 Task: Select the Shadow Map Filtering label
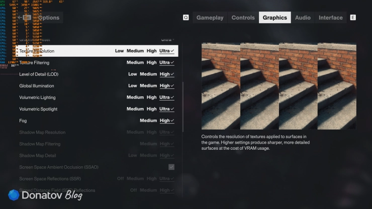pos(40,144)
